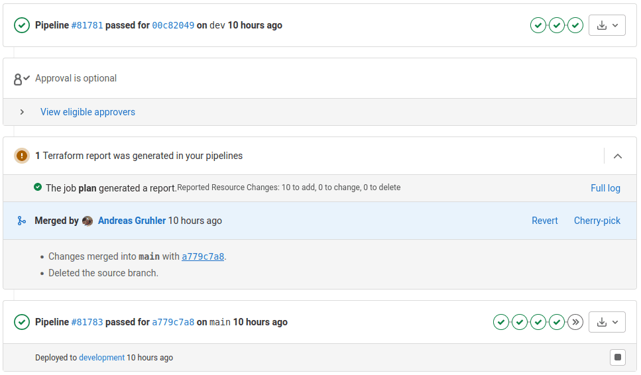The width and height of the screenshot is (641, 375).
Task: Expand the eligible approvers chevron
Action: tap(22, 112)
